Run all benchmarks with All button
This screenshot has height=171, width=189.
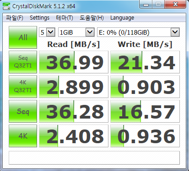[x=23, y=37]
